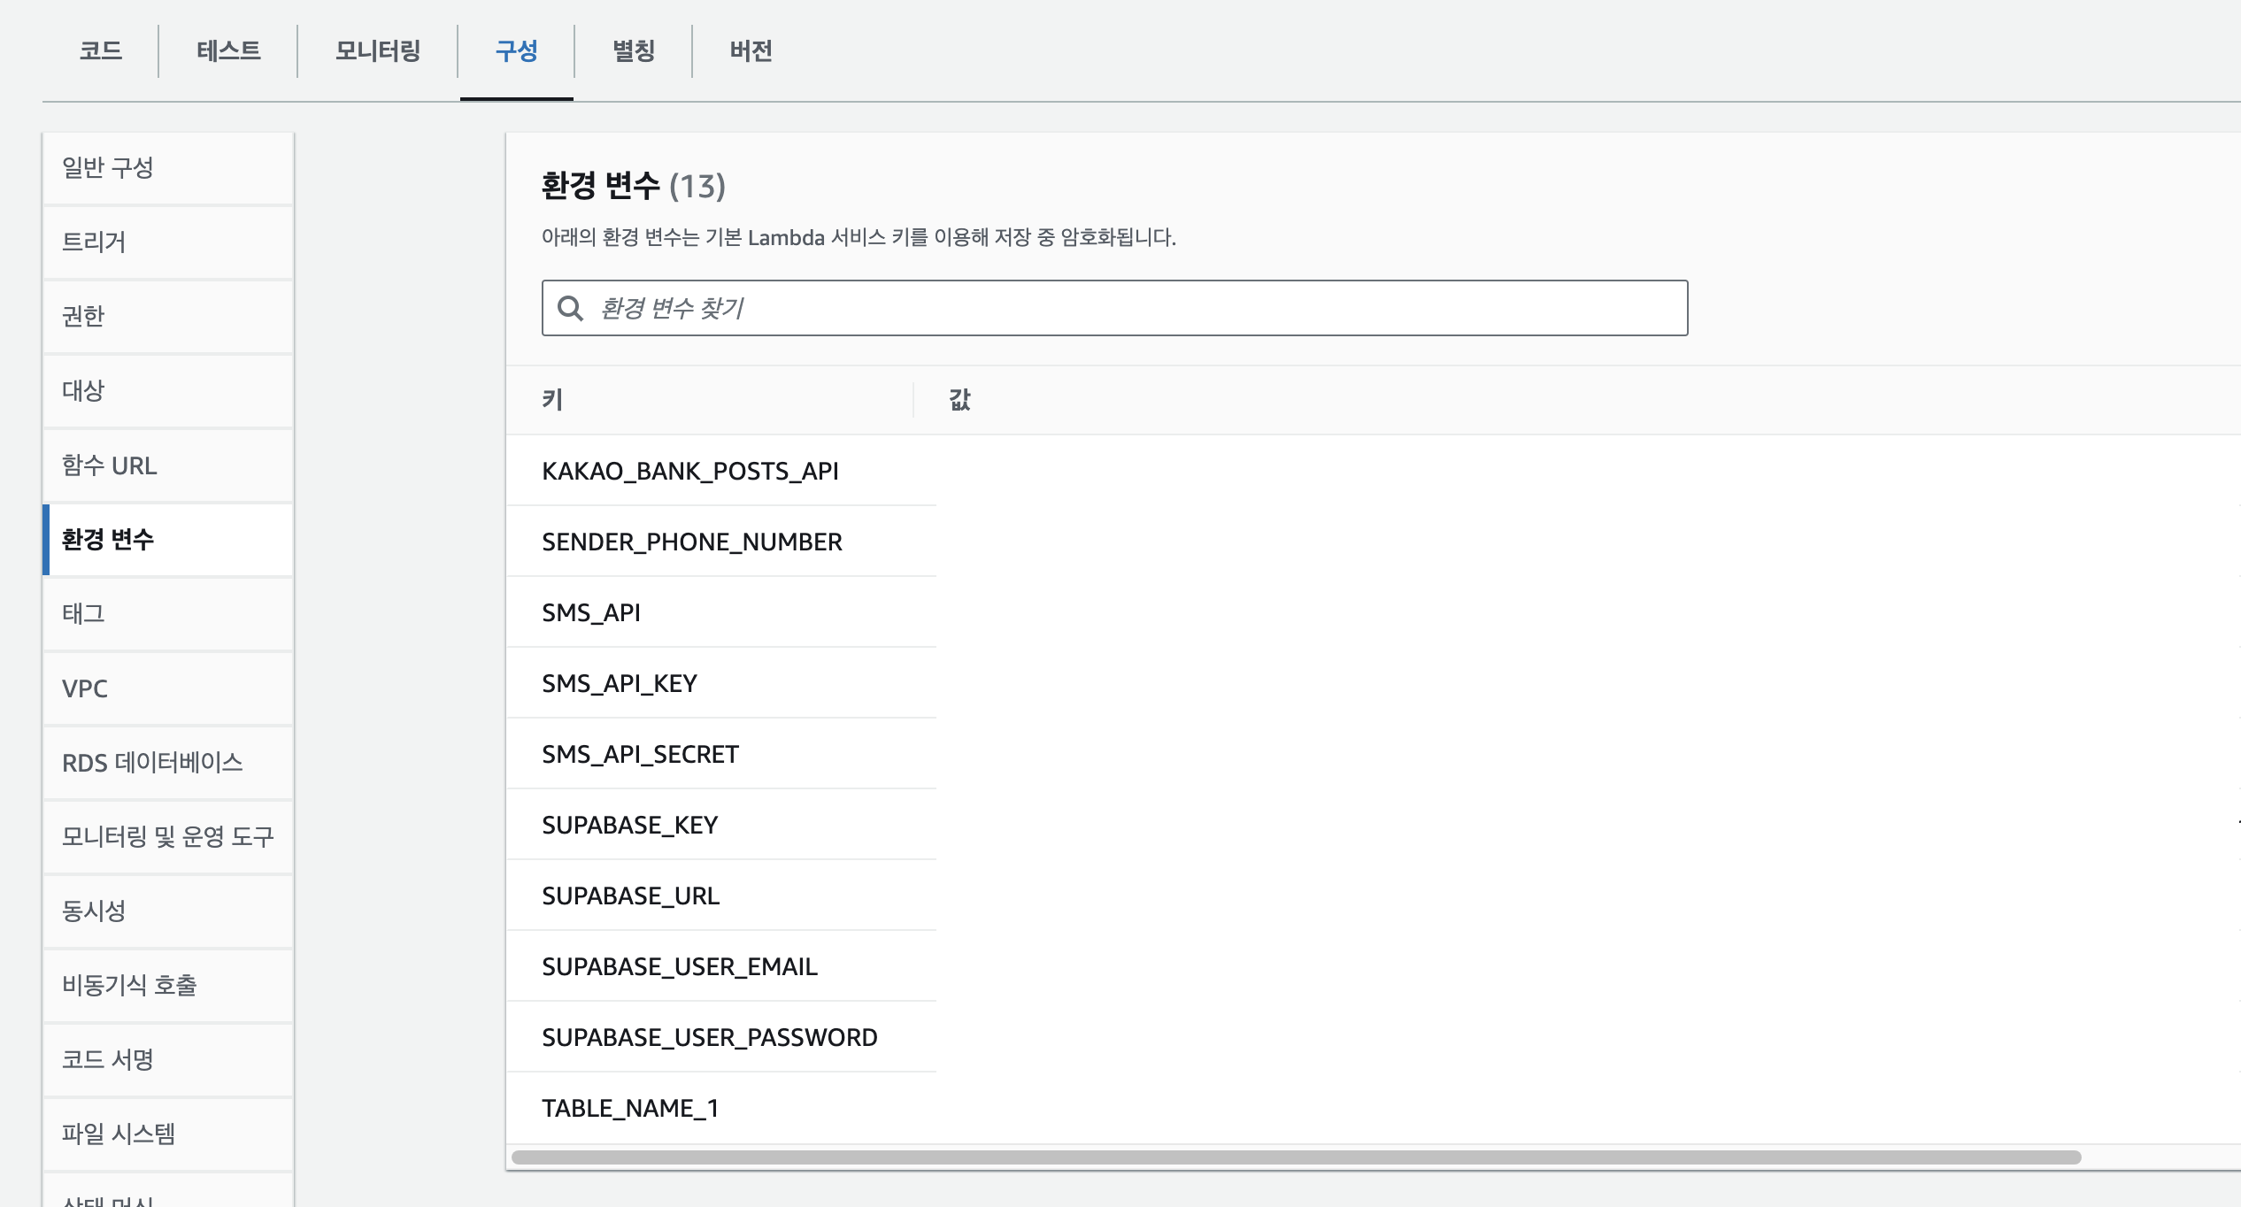Viewport: 2241px width, 1207px height.
Task: Switch to the 테스트 tab
Action: pyautogui.click(x=228, y=50)
